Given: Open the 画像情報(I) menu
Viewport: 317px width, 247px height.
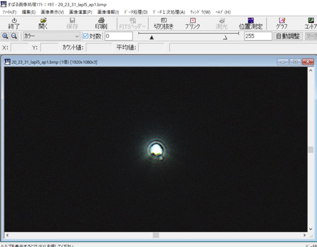Looking at the screenshot, I should point(108,12).
